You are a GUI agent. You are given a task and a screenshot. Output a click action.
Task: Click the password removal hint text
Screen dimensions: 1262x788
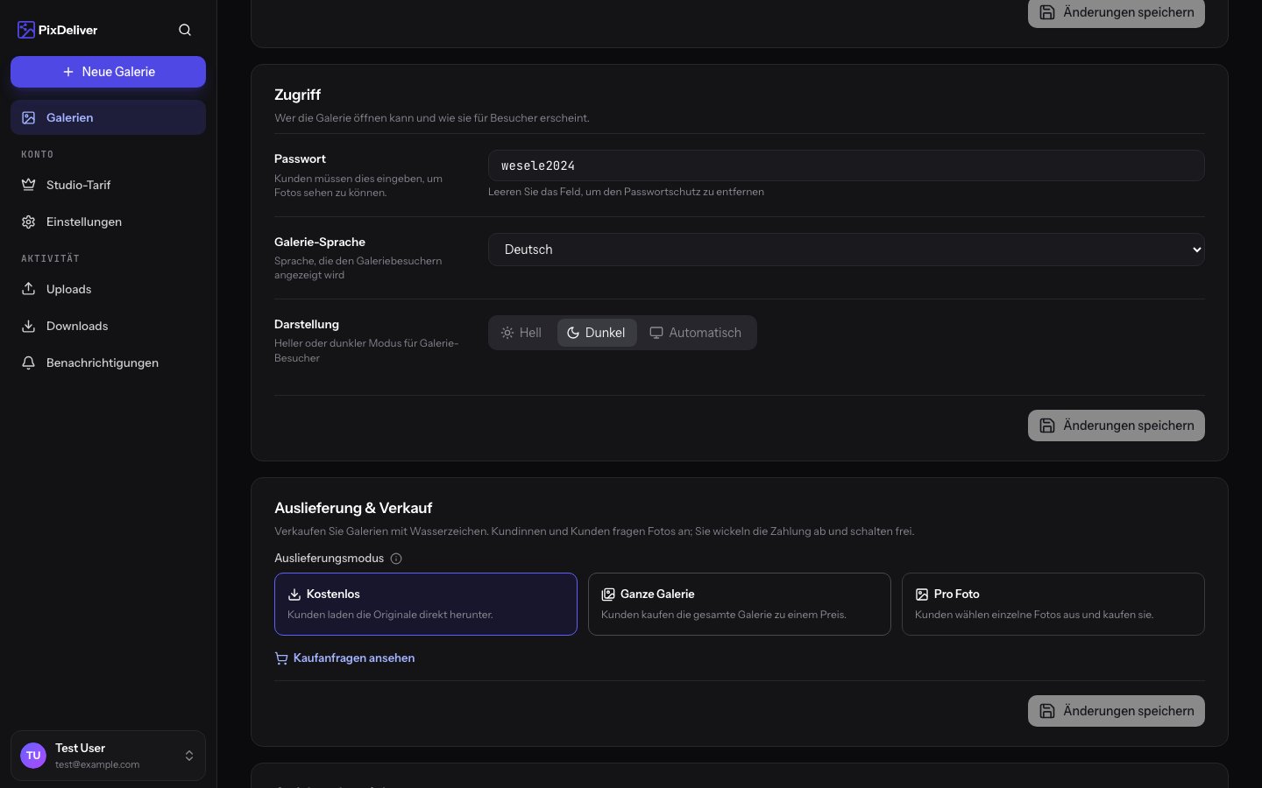click(x=626, y=192)
